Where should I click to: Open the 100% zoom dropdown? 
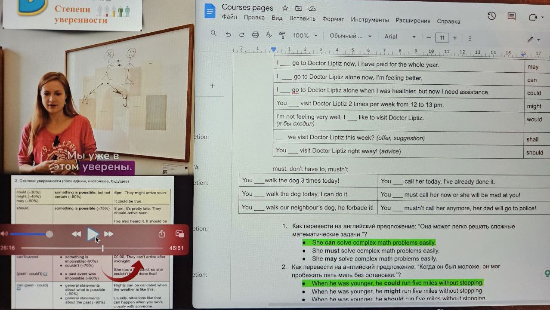305,36
